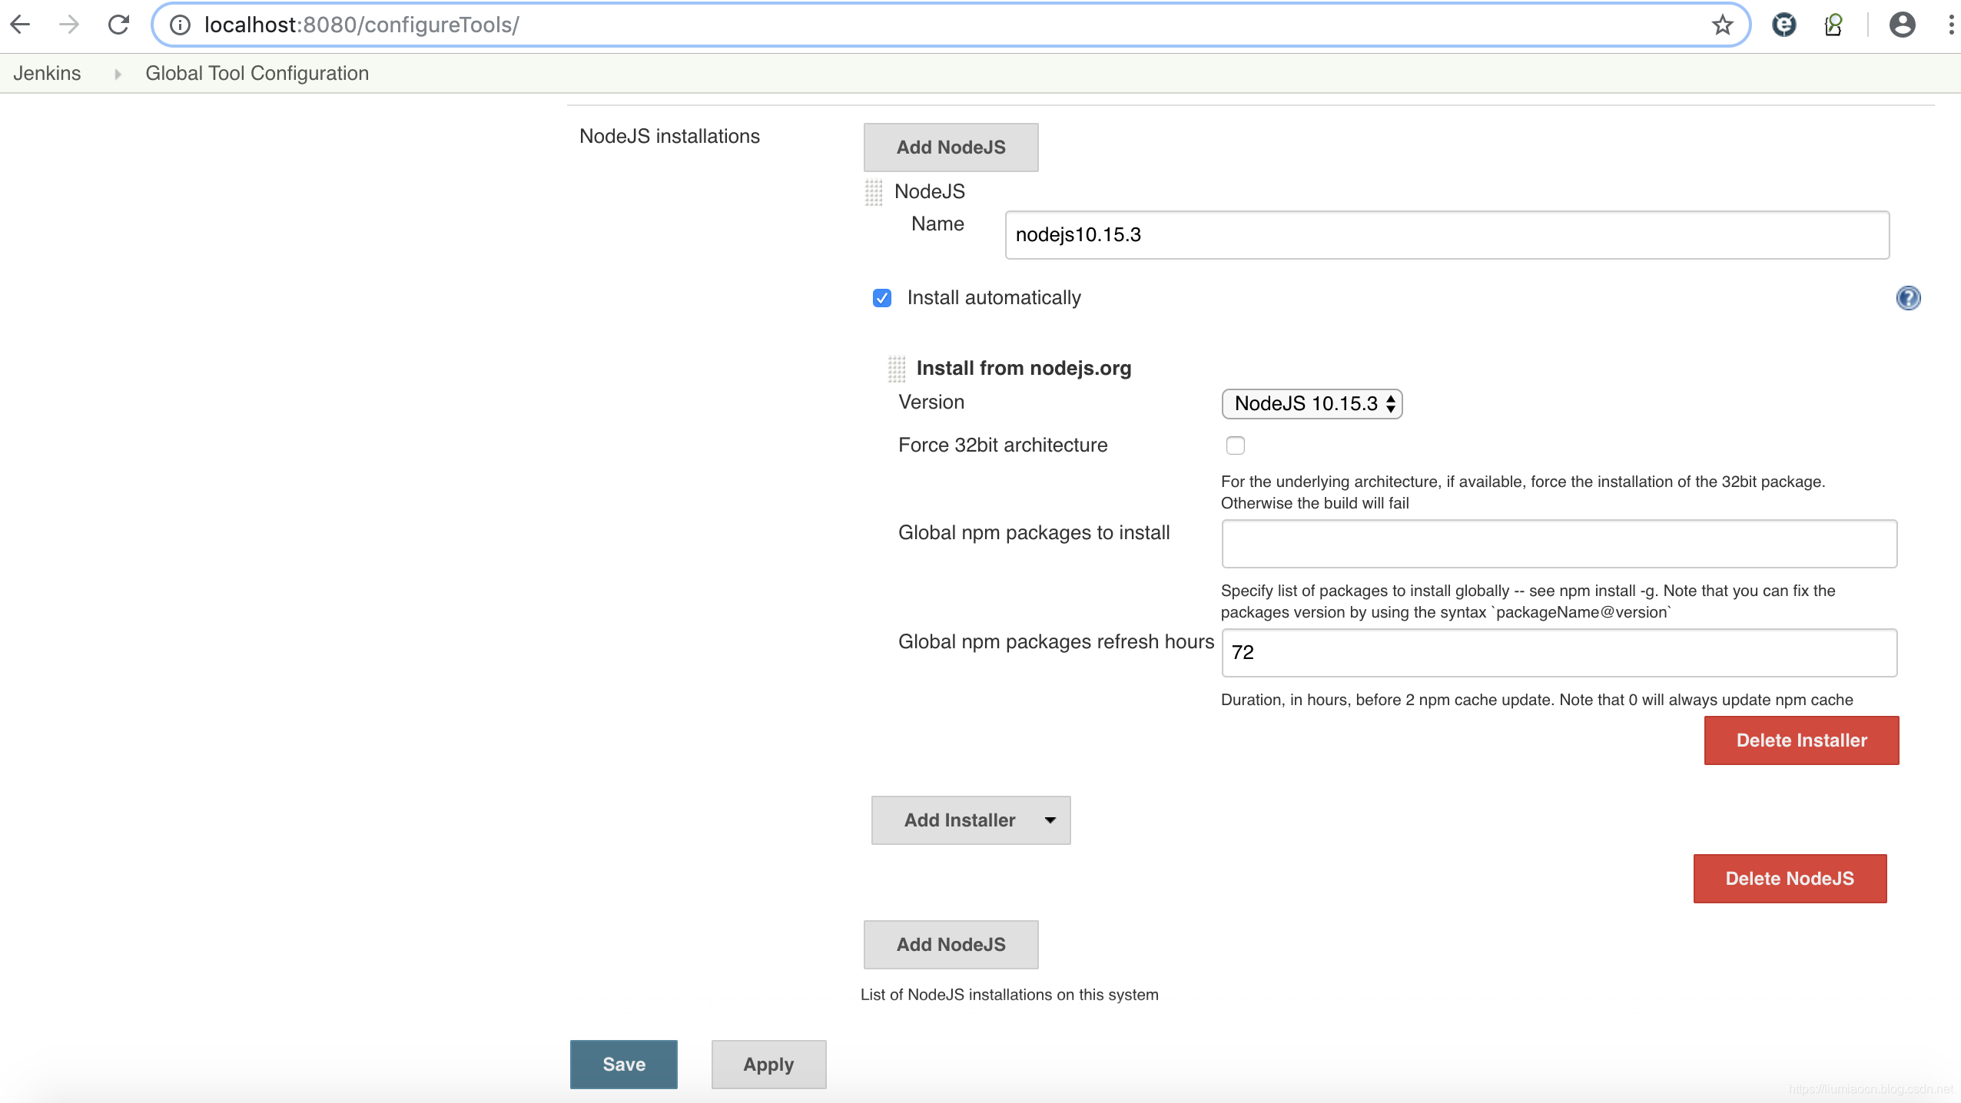The height and width of the screenshot is (1103, 1961).
Task: Go back using the browser back arrow
Action: pos(20,25)
